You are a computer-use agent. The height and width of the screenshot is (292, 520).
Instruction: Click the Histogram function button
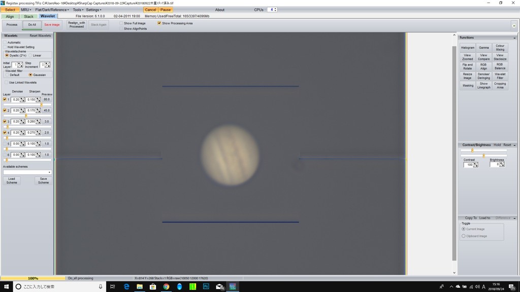click(x=468, y=48)
